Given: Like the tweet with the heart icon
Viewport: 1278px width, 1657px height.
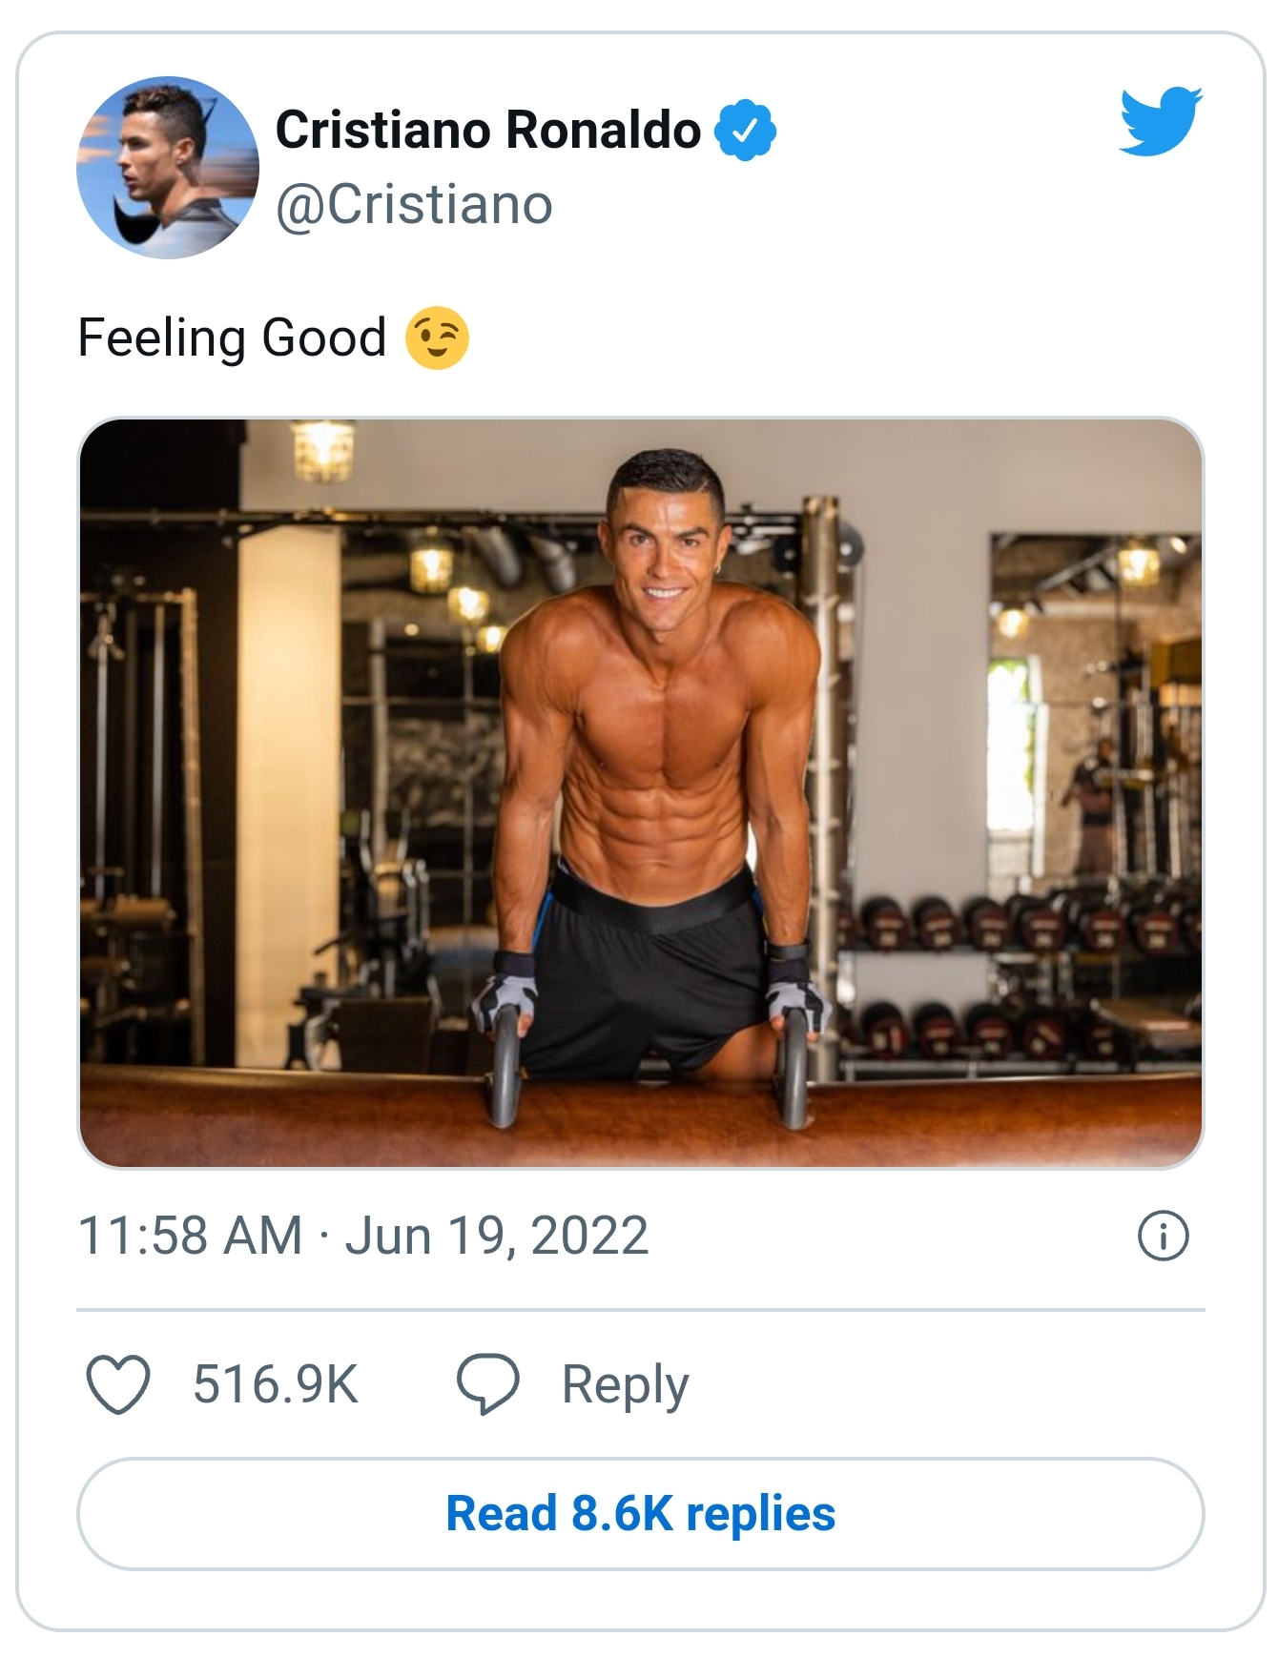Looking at the screenshot, I should [x=118, y=1383].
